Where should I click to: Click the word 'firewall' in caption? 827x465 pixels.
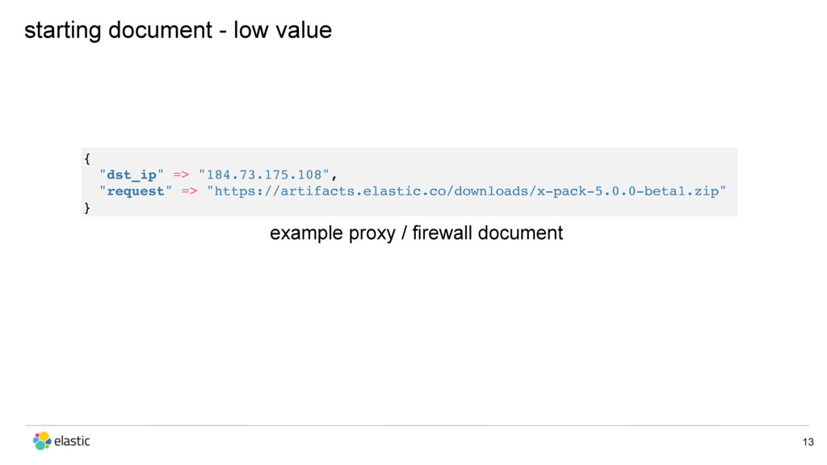442,232
